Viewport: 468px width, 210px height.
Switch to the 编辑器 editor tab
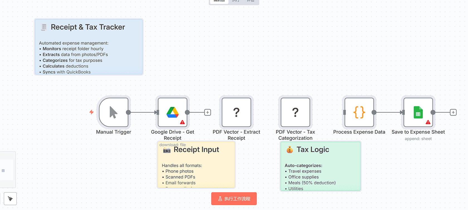click(219, 1)
